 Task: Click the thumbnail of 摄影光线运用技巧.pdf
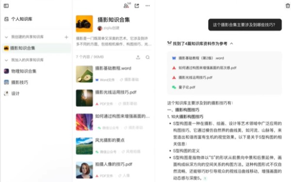tap(84, 98)
